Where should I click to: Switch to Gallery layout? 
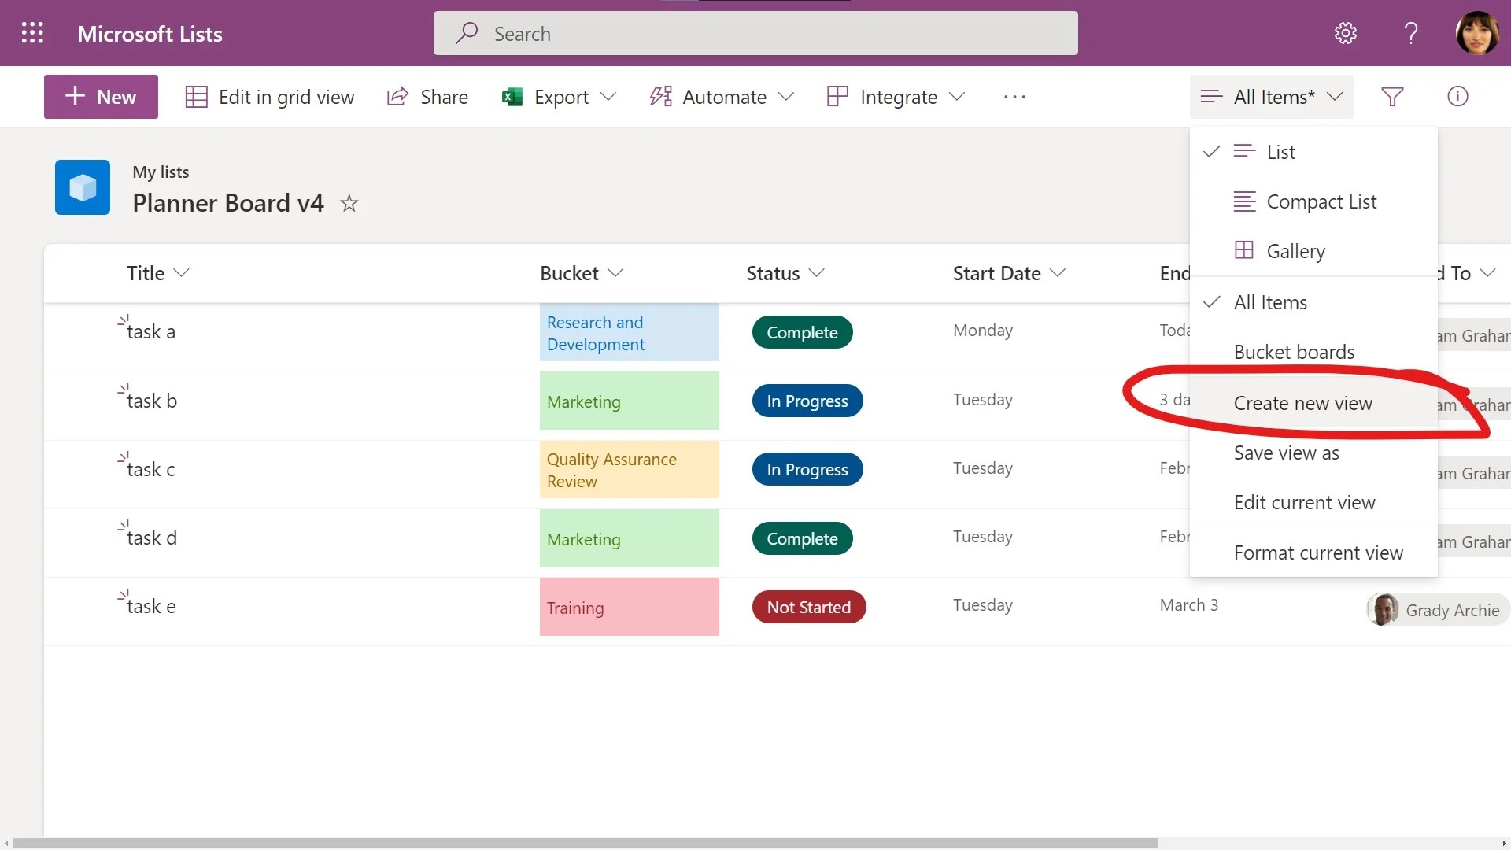click(1295, 251)
